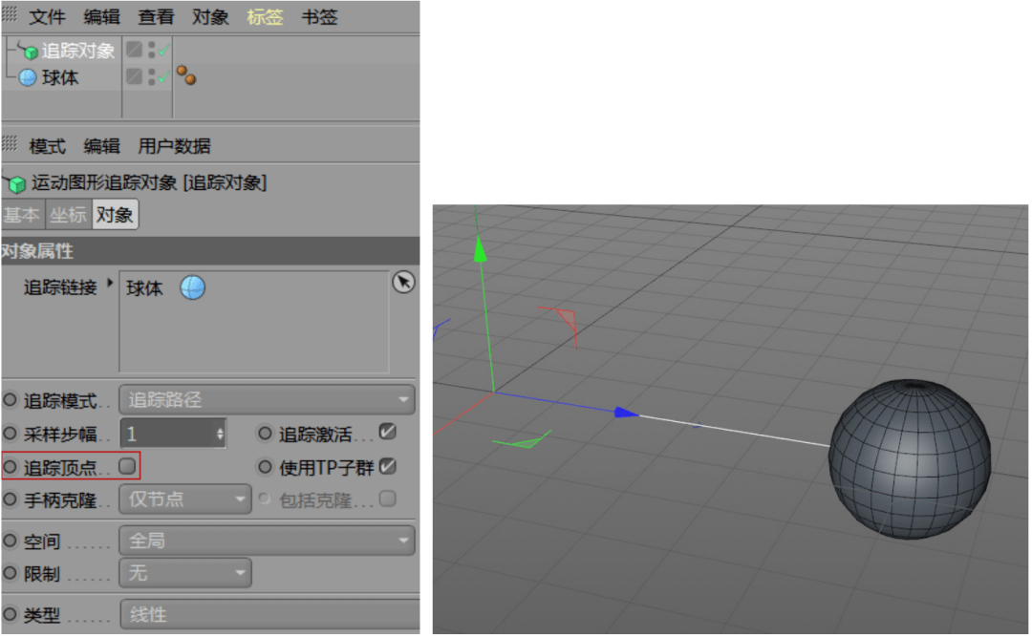This screenshot has height=637, width=1032.
Task: Toggle the 使用TP子群 checkbox
Action: [x=388, y=467]
